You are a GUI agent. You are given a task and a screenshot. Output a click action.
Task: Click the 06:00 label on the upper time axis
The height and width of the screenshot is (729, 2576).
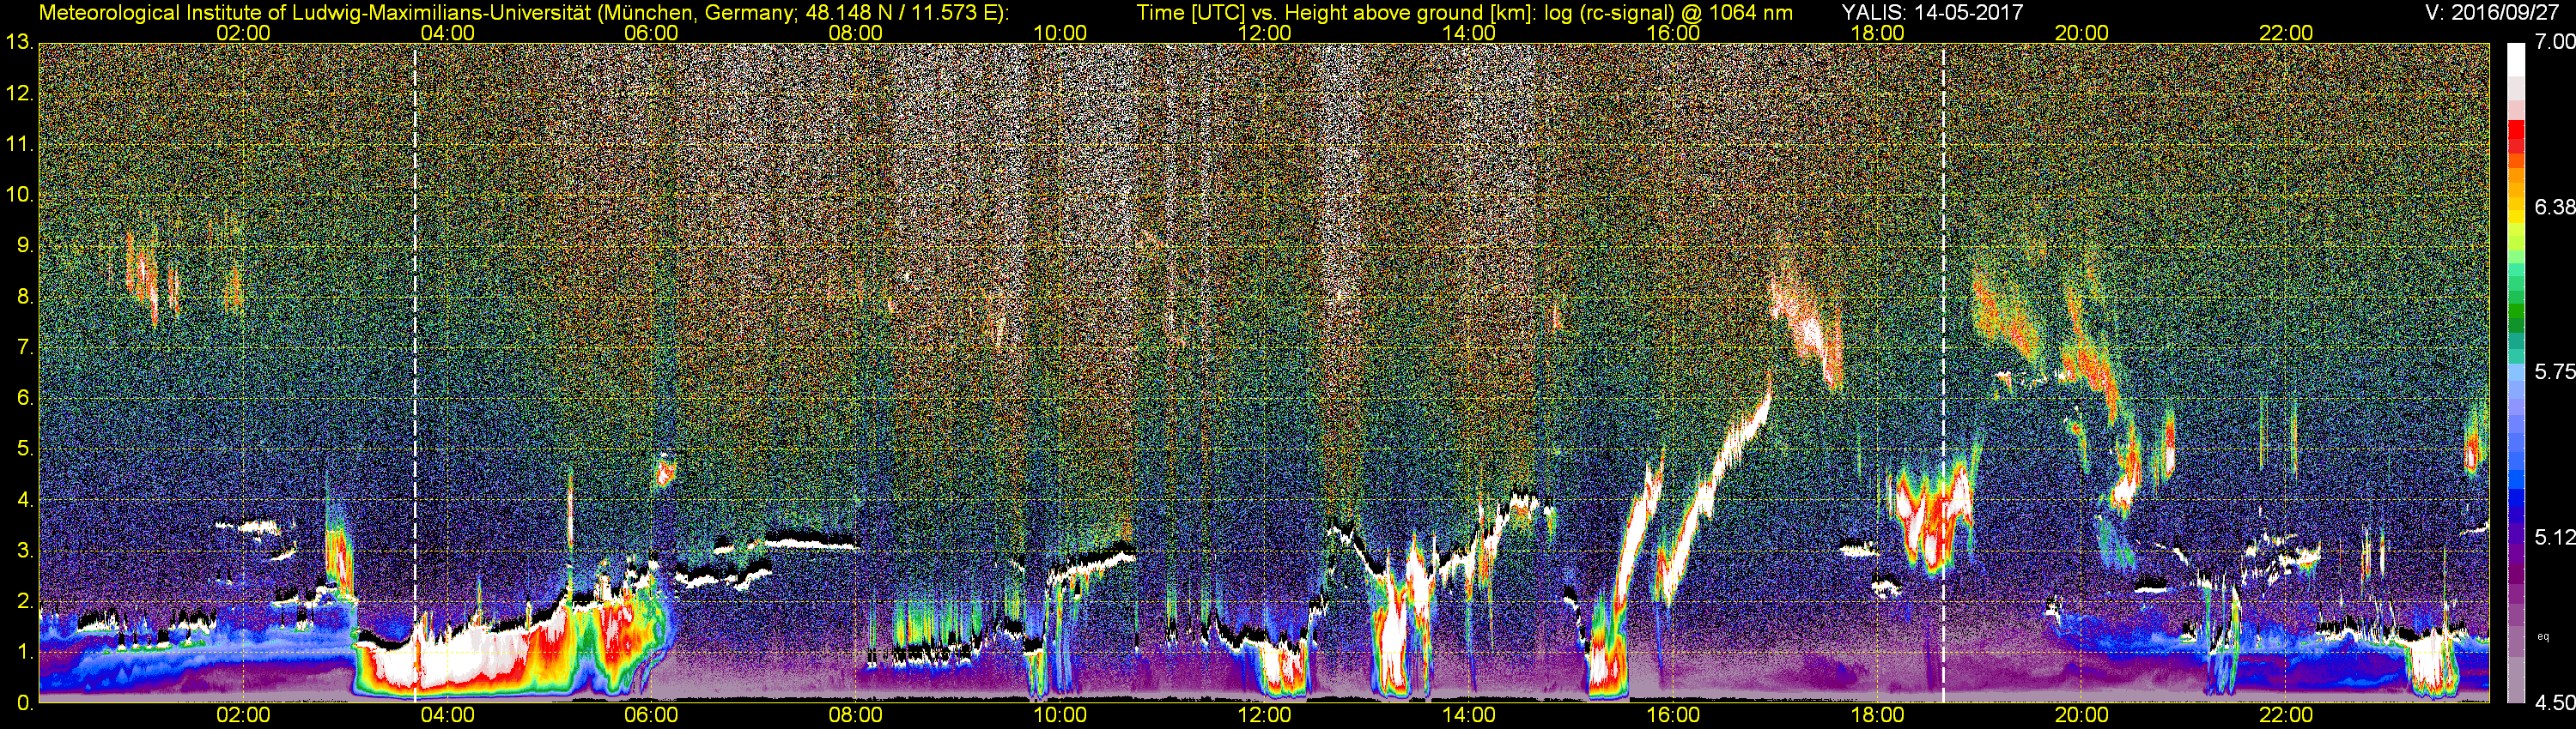(651, 33)
